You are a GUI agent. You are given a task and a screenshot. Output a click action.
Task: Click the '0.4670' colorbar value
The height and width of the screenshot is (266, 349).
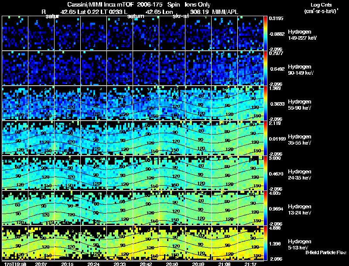click(x=276, y=174)
